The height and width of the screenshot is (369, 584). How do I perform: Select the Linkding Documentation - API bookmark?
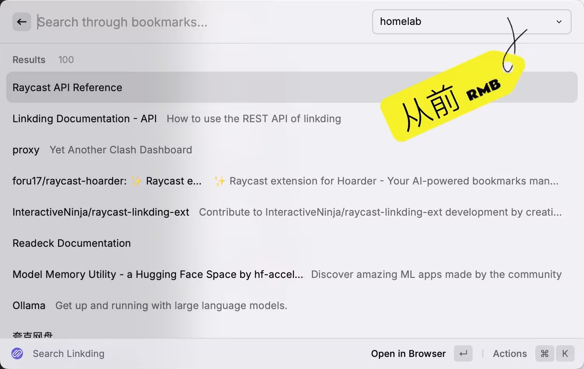292,118
